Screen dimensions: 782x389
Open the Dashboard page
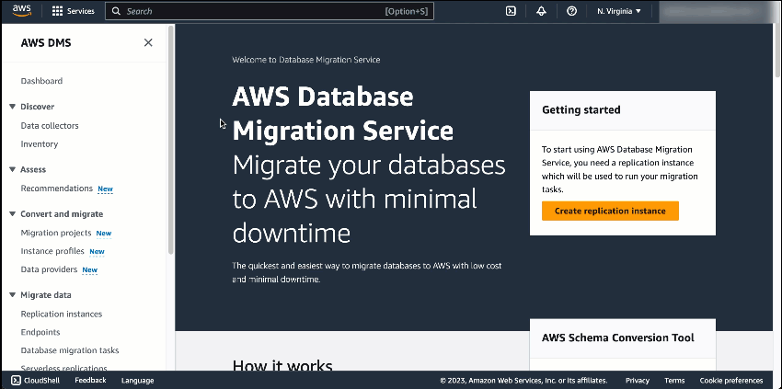[x=41, y=81]
